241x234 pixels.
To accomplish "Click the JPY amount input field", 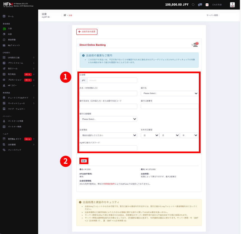I will (112, 80).
